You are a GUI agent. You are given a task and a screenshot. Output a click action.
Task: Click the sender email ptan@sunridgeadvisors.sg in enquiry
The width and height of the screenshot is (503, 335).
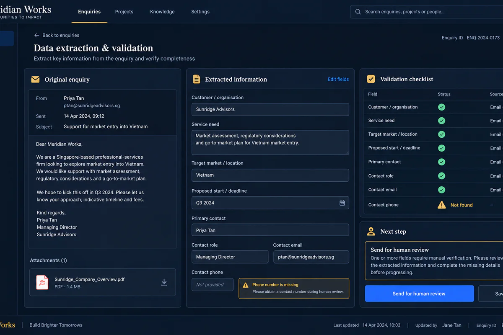coord(92,106)
